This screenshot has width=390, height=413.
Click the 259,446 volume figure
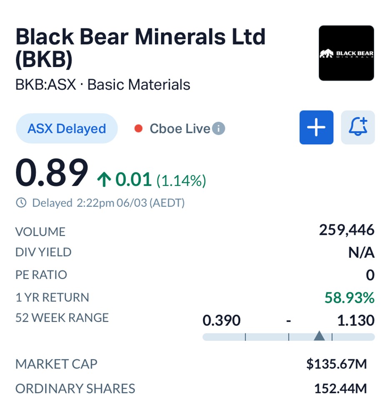[347, 230]
